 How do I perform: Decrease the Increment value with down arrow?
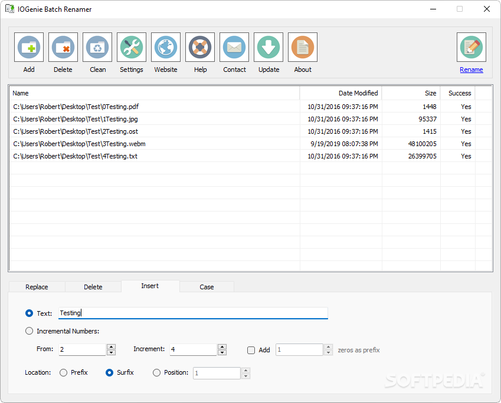222,352
